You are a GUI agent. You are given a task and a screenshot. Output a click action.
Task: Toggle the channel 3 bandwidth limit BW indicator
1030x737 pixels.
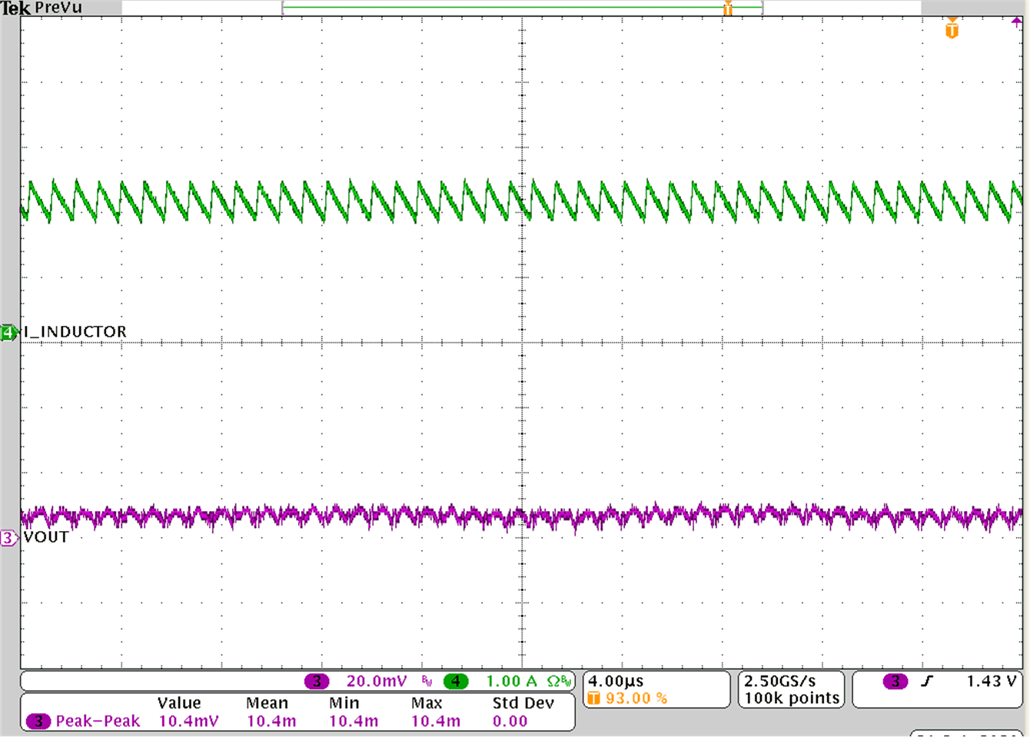pos(426,680)
